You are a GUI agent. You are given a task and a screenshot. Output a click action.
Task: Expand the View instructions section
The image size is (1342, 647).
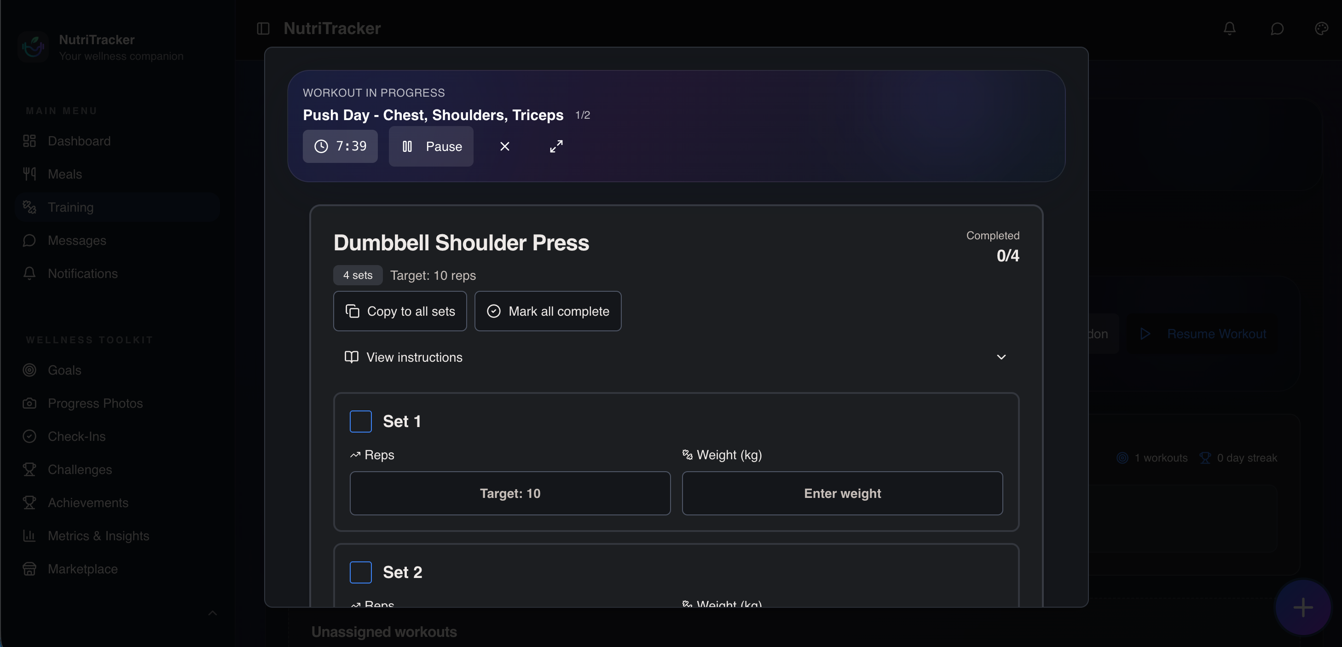point(414,358)
